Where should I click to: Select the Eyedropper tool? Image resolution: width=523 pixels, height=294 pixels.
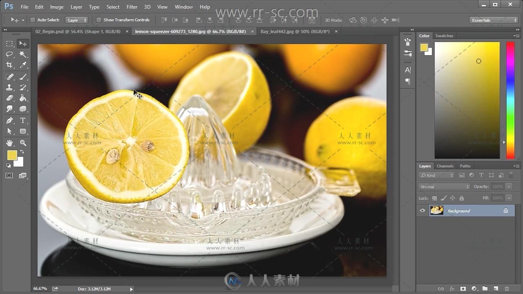23,65
